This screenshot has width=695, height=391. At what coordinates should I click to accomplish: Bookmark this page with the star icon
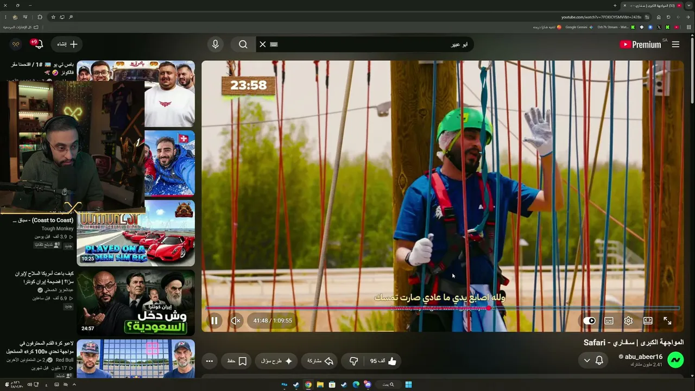coord(53,17)
